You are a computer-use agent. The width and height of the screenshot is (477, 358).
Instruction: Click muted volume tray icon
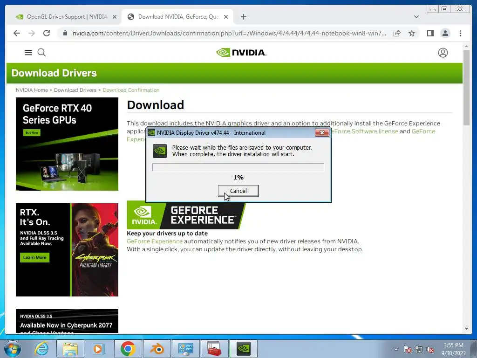[430, 350]
